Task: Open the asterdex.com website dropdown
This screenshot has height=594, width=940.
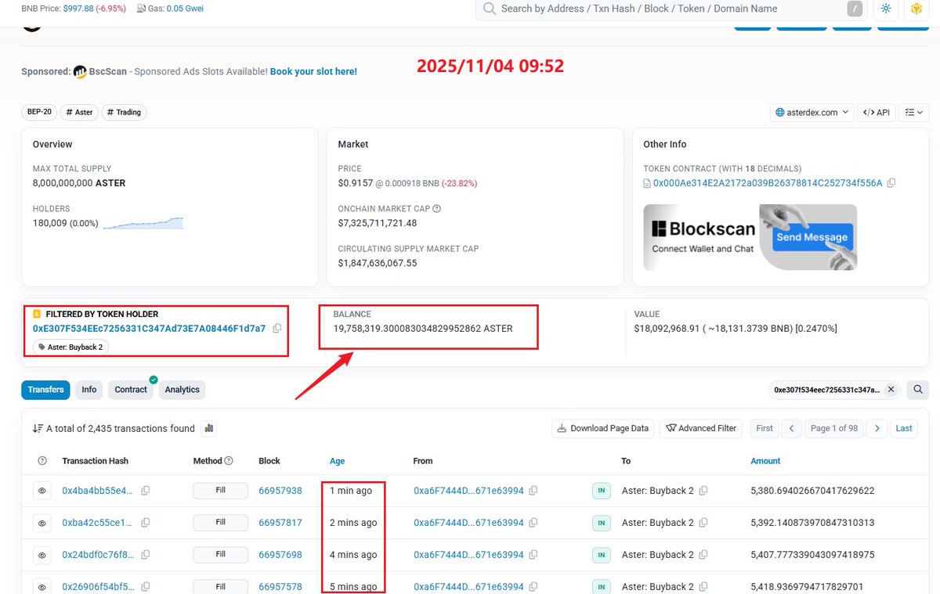Action: (x=812, y=113)
